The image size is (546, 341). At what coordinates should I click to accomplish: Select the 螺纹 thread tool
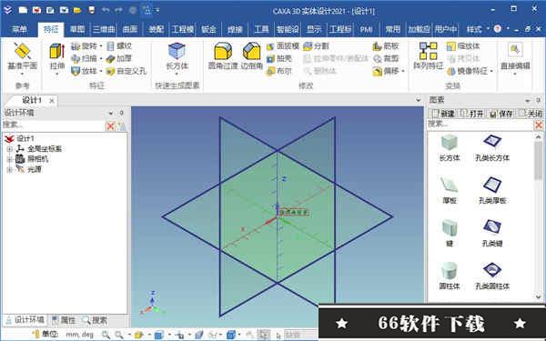pos(119,46)
